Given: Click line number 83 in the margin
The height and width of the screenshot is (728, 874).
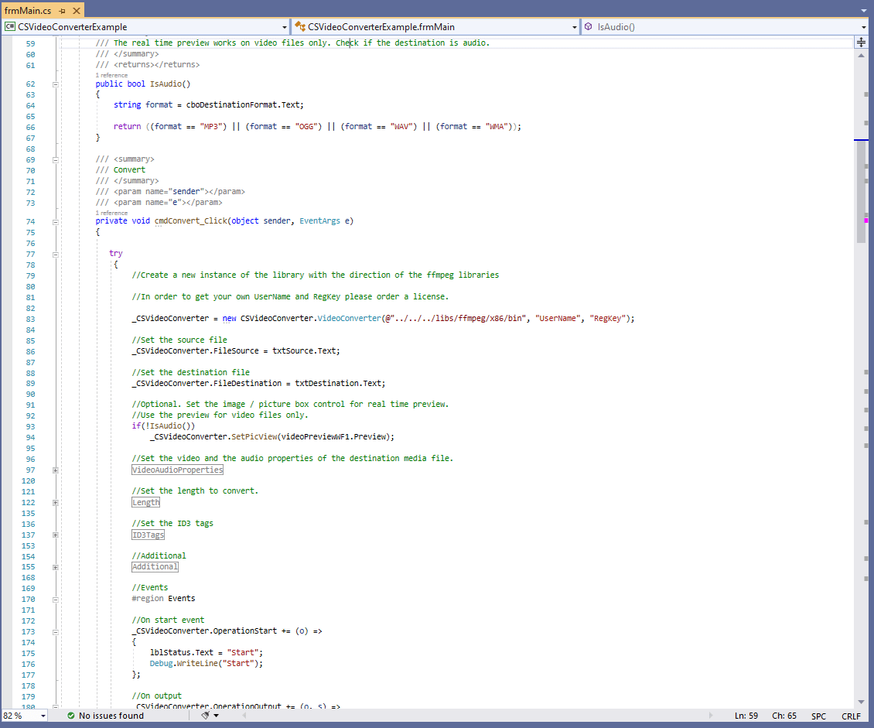Looking at the screenshot, I should click(30, 319).
